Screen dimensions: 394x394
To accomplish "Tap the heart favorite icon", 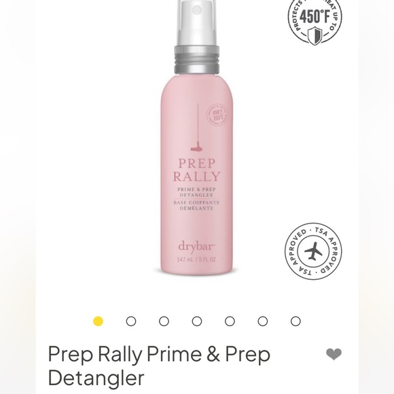I will (x=334, y=355).
